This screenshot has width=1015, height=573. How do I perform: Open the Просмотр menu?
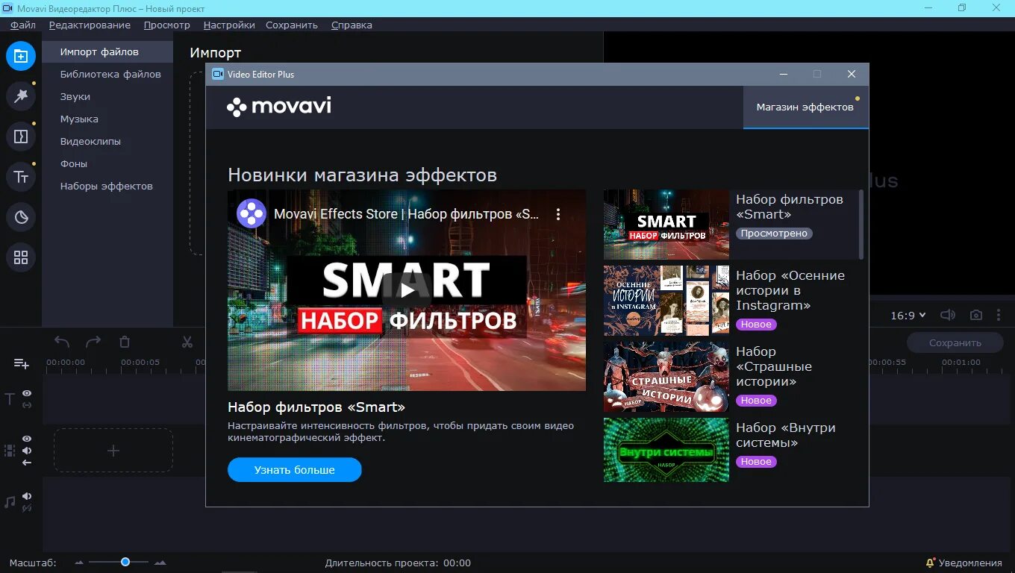click(x=167, y=25)
